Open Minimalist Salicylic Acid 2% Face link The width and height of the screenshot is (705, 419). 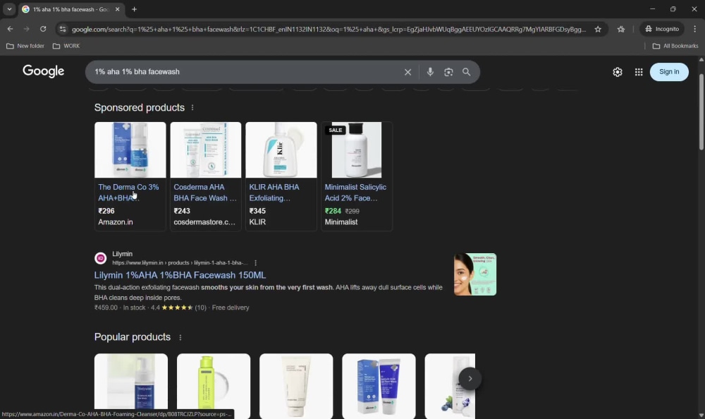355,193
